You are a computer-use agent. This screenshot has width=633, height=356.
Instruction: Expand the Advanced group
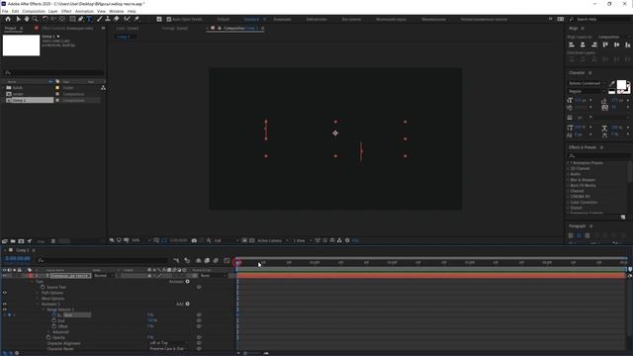[49, 332]
